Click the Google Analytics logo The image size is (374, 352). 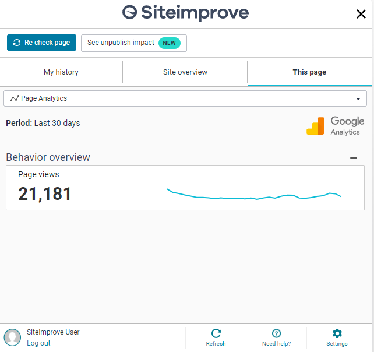coord(336,126)
